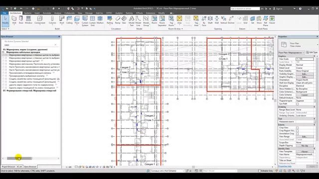Switch to the Project Browser tab

11,167
